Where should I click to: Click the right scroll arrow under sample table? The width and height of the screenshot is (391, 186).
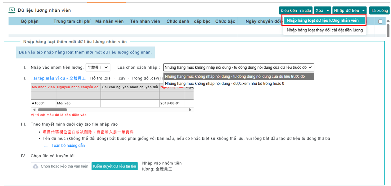pyautogui.click(x=190, y=110)
